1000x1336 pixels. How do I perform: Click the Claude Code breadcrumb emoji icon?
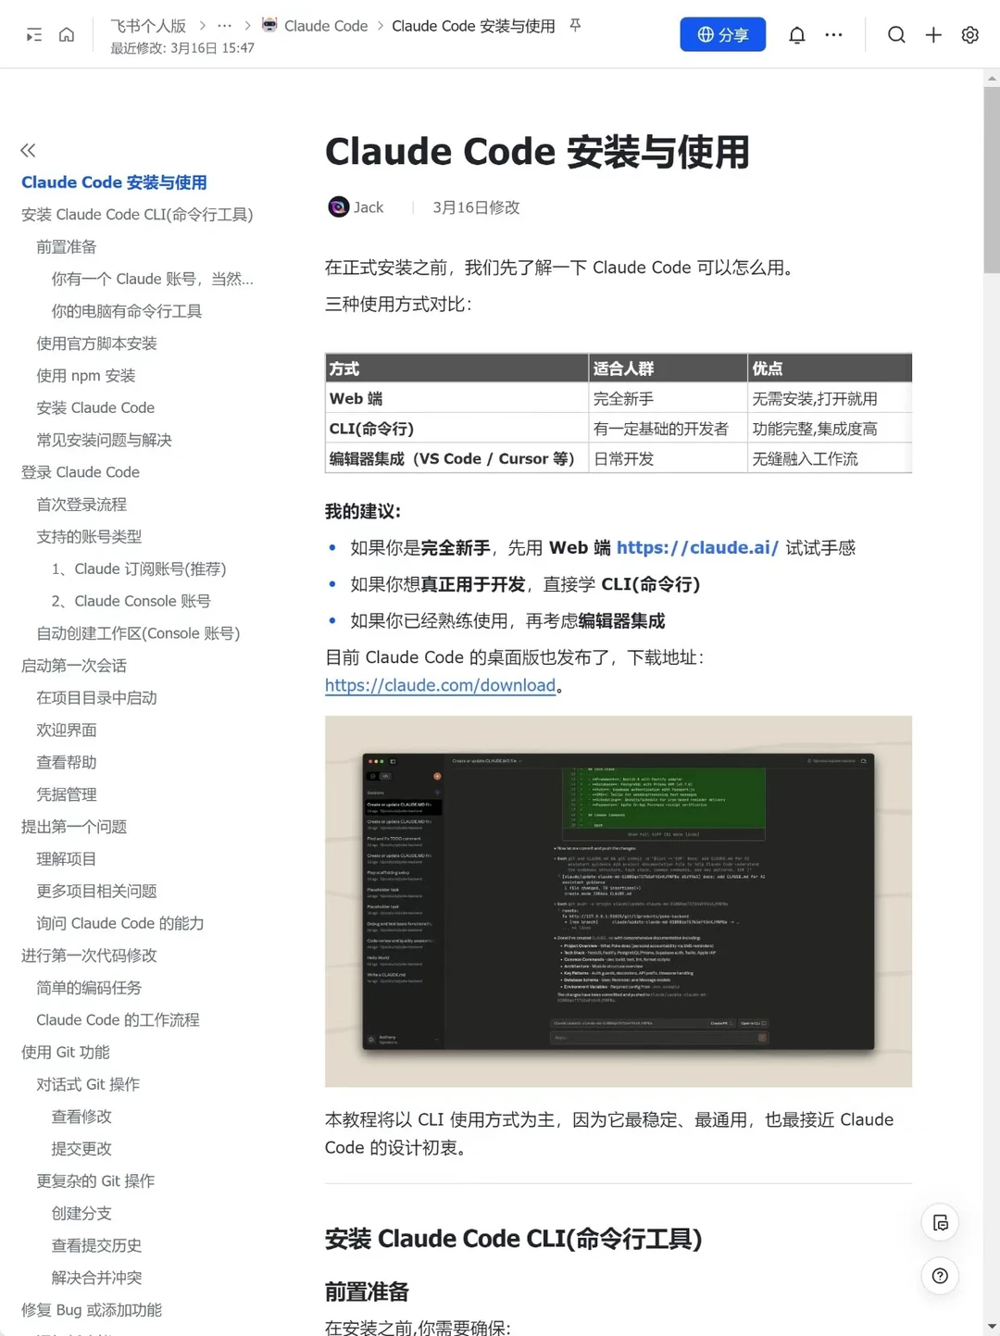click(269, 25)
